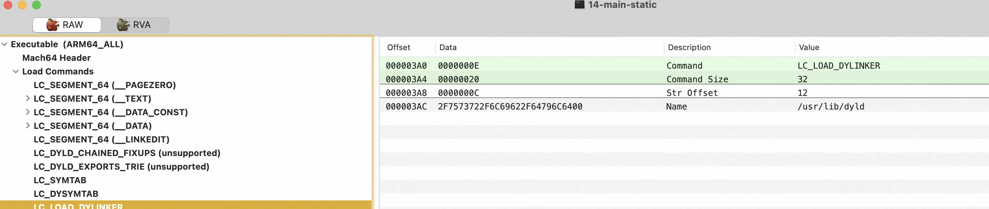
Task: Select the Mach64 Header tree item
Action: click(x=57, y=58)
